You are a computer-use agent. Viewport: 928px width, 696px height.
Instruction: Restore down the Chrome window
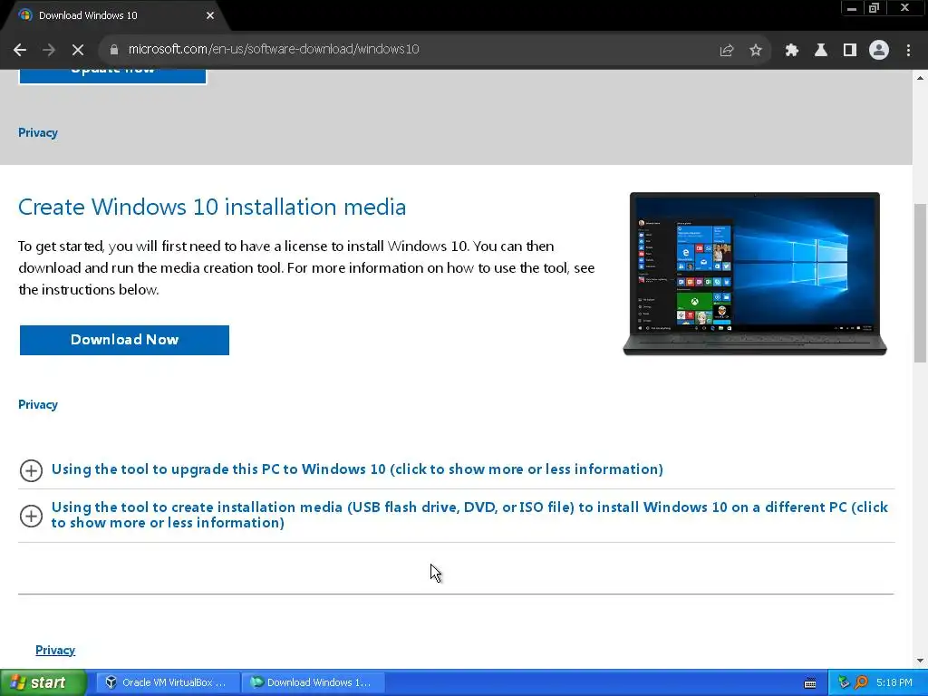pyautogui.click(x=875, y=8)
